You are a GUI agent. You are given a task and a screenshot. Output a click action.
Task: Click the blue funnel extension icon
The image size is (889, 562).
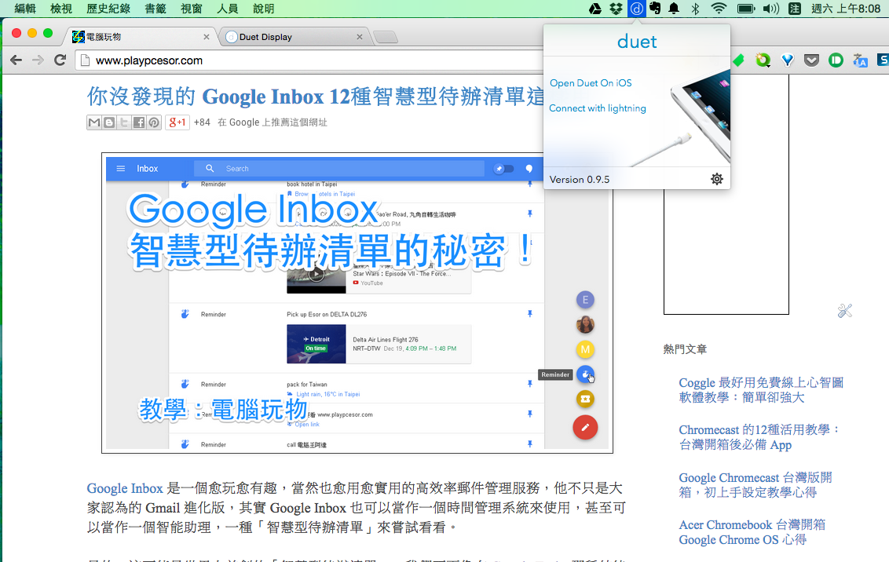(x=788, y=60)
